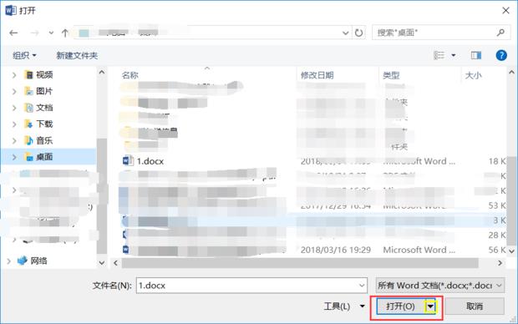The width and height of the screenshot is (518, 324).
Task: Open the file name history dropdown arrow
Action: [362, 286]
